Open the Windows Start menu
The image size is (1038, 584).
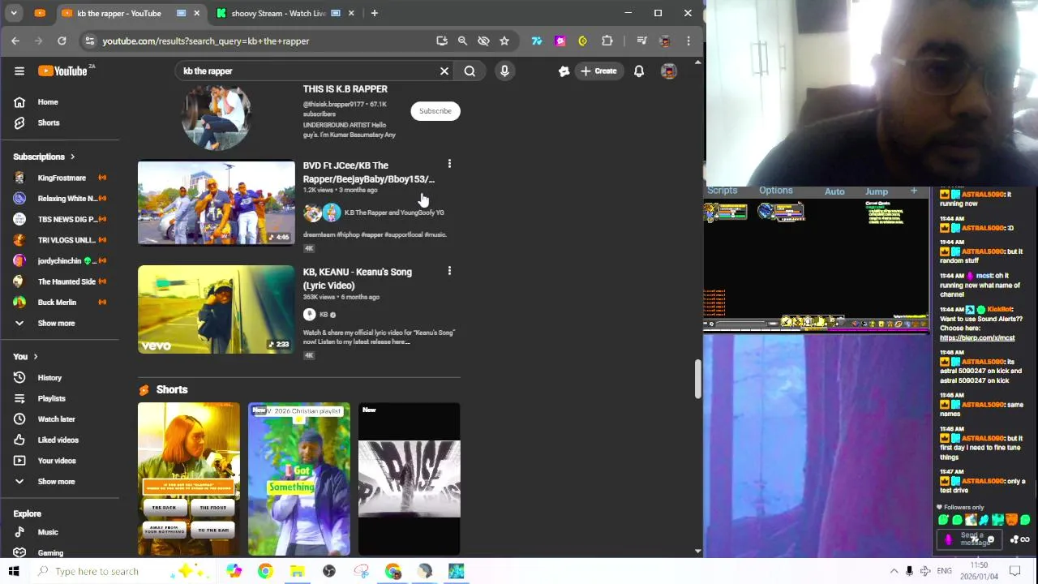pyautogui.click(x=14, y=571)
